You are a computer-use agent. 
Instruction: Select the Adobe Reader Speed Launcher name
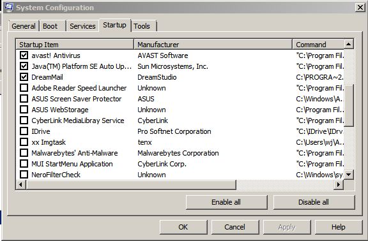(x=79, y=88)
